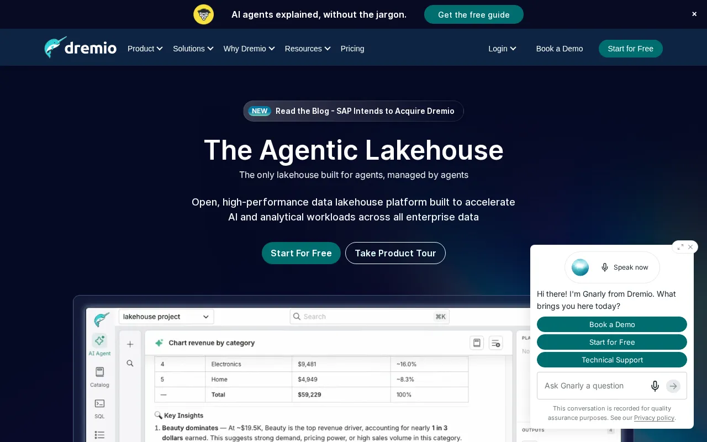
Task: Click Book a Demo in the navbar
Action: (x=560, y=49)
